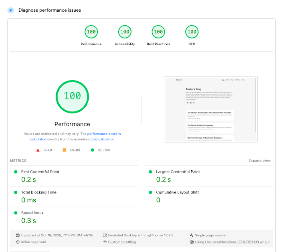The width and height of the screenshot is (285, 252).
Task: Open the page screenshot thumbnail of Tushar's Blog
Action: [210, 109]
